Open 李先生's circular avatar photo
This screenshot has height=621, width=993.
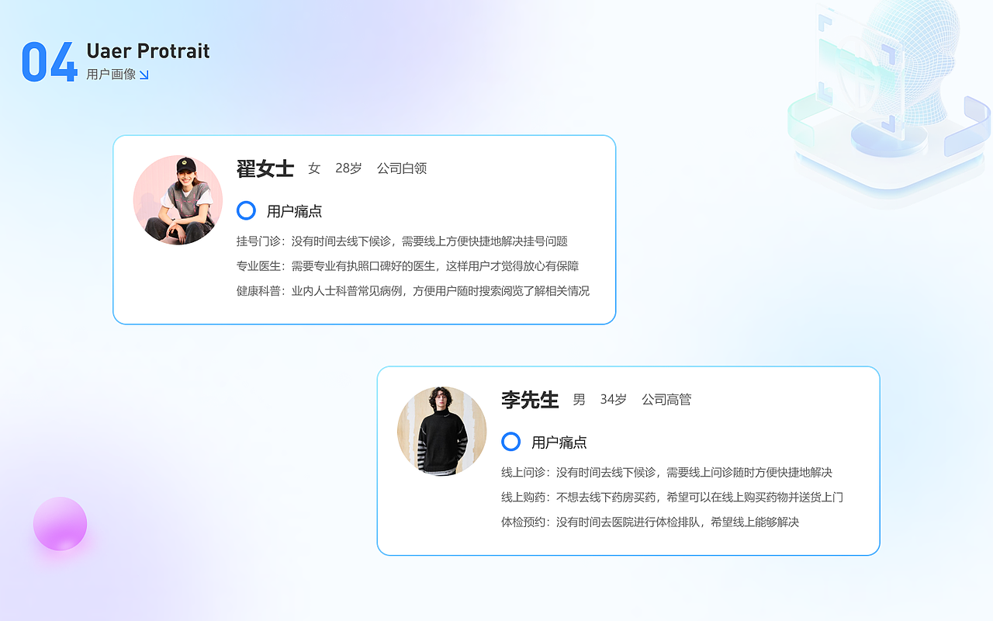pyautogui.click(x=442, y=432)
